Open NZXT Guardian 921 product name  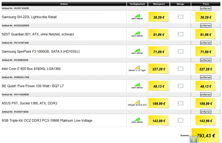click(38, 34)
